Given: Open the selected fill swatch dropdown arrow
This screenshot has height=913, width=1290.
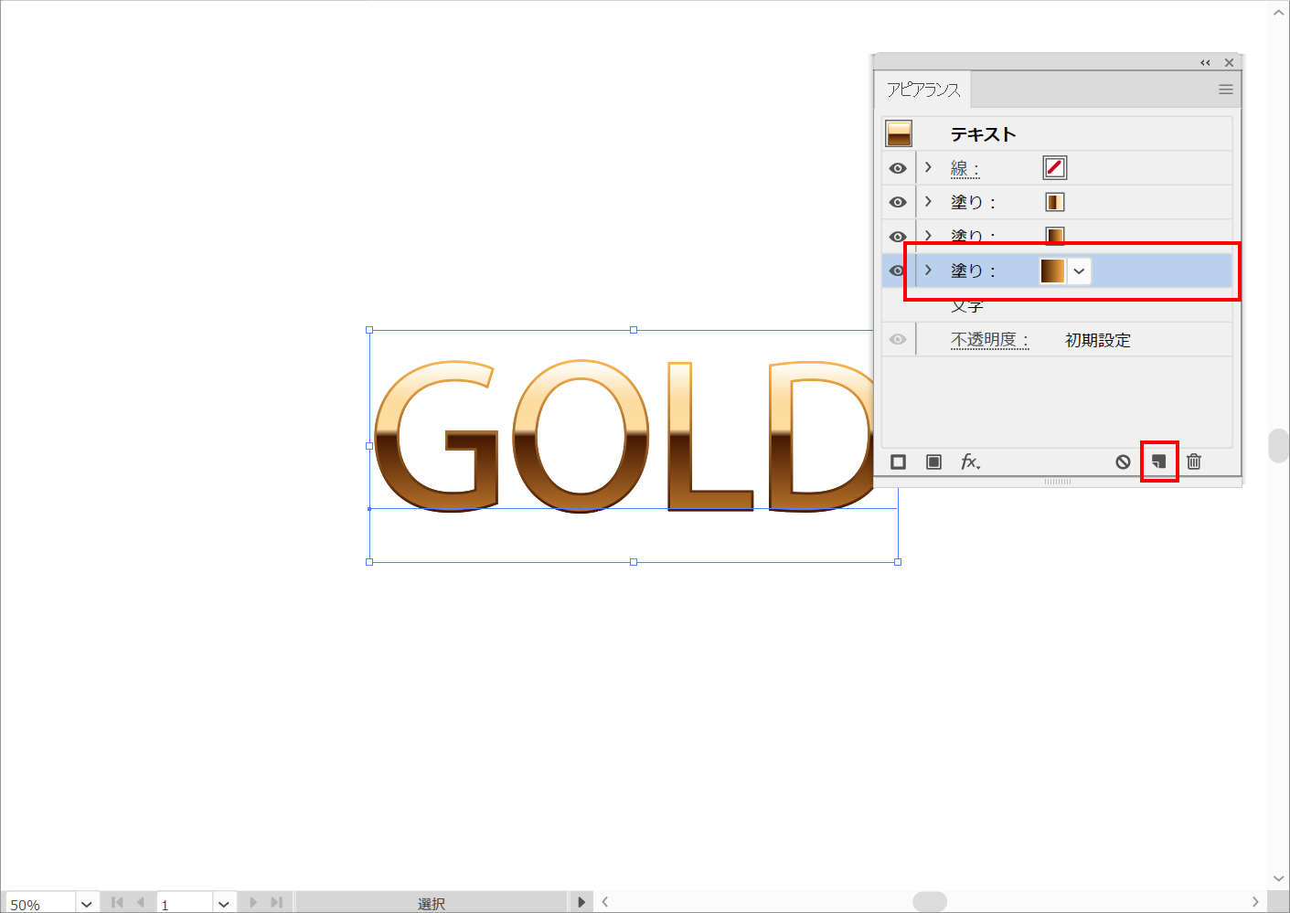Looking at the screenshot, I should pos(1079,271).
